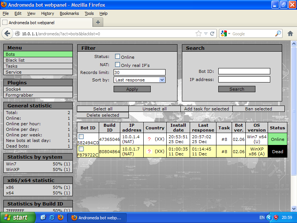The height and width of the screenshot is (223, 297).
Task: Open the Firefox home page icon
Action: point(290,34)
